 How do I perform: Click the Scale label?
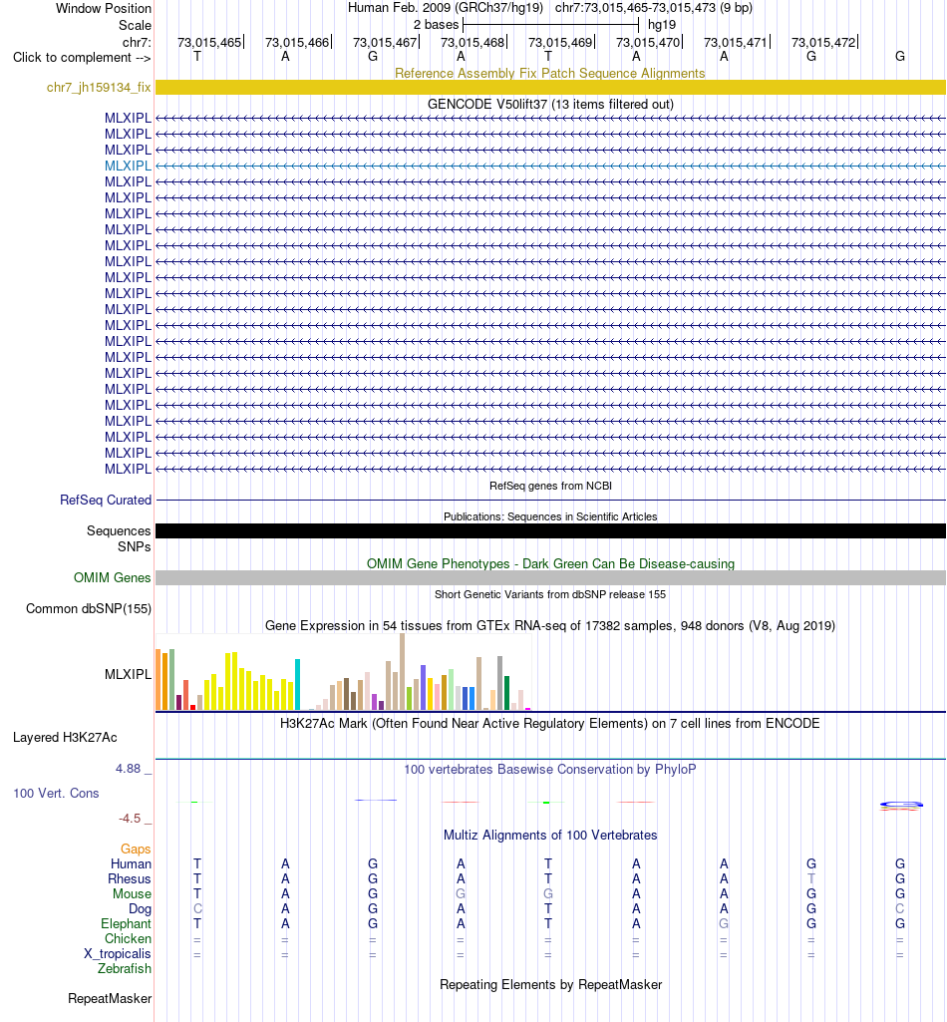point(135,25)
